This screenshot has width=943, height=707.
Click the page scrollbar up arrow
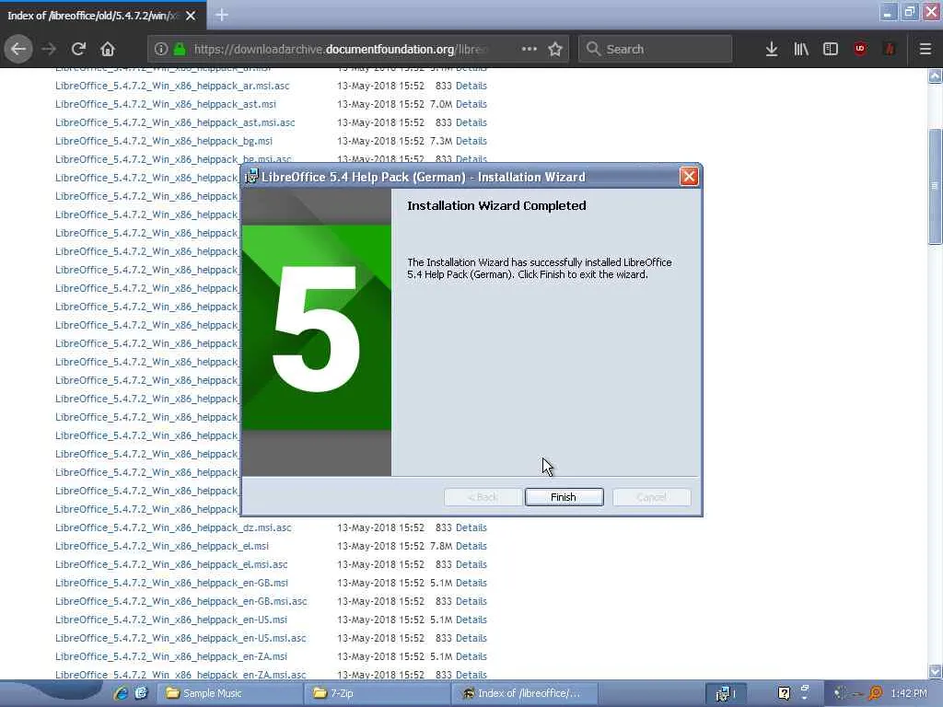936,76
